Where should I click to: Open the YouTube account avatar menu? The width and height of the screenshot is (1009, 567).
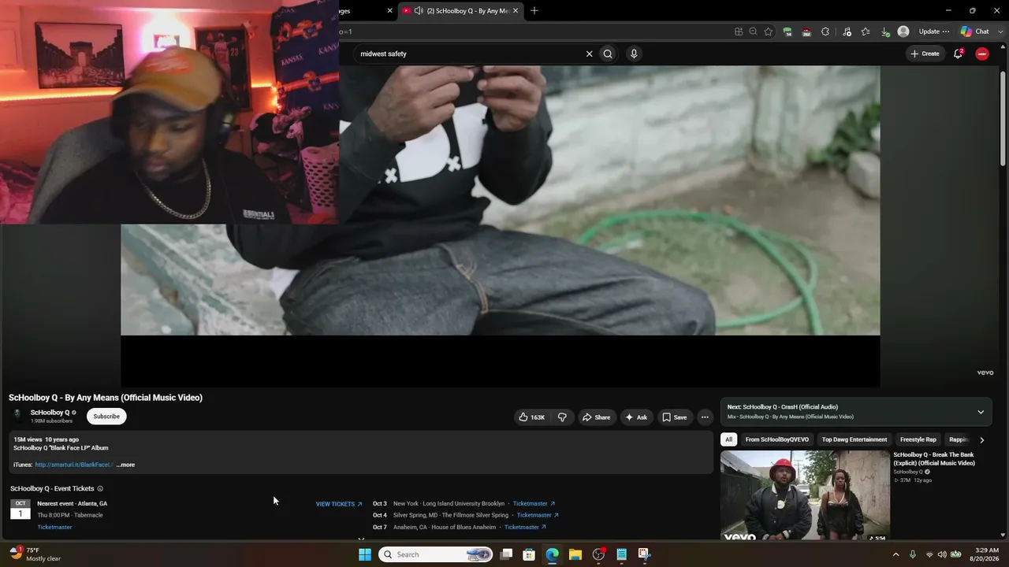click(x=982, y=54)
